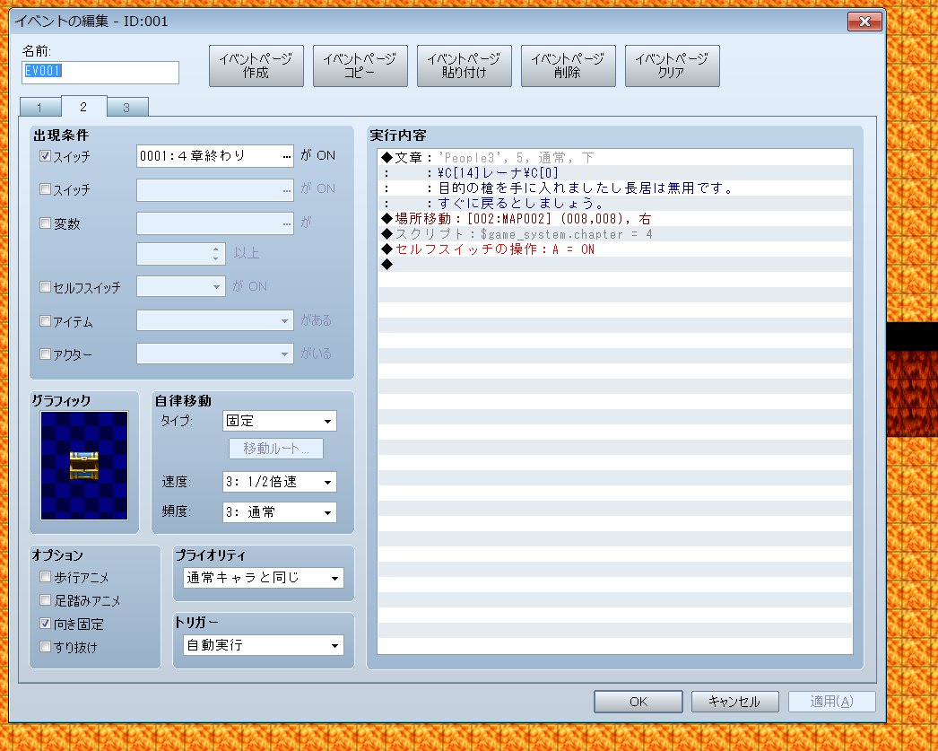The width and height of the screenshot is (938, 751).
Task: Click イベントページクリア button
Action: pos(672,66)
